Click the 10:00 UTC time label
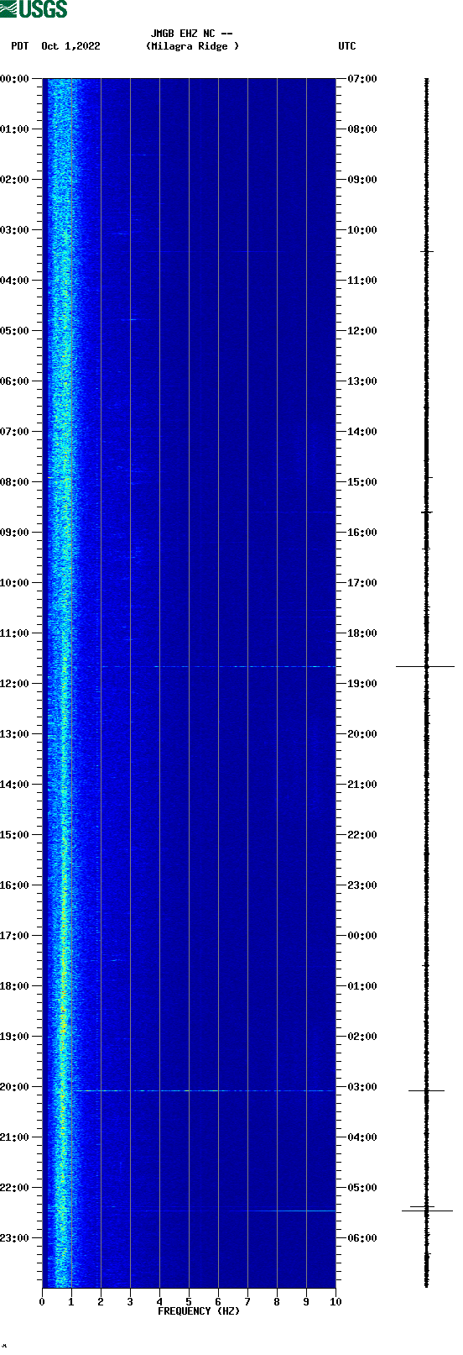Image resolution: width=463 pixels, height=1355 pixels. coord(362,230)
